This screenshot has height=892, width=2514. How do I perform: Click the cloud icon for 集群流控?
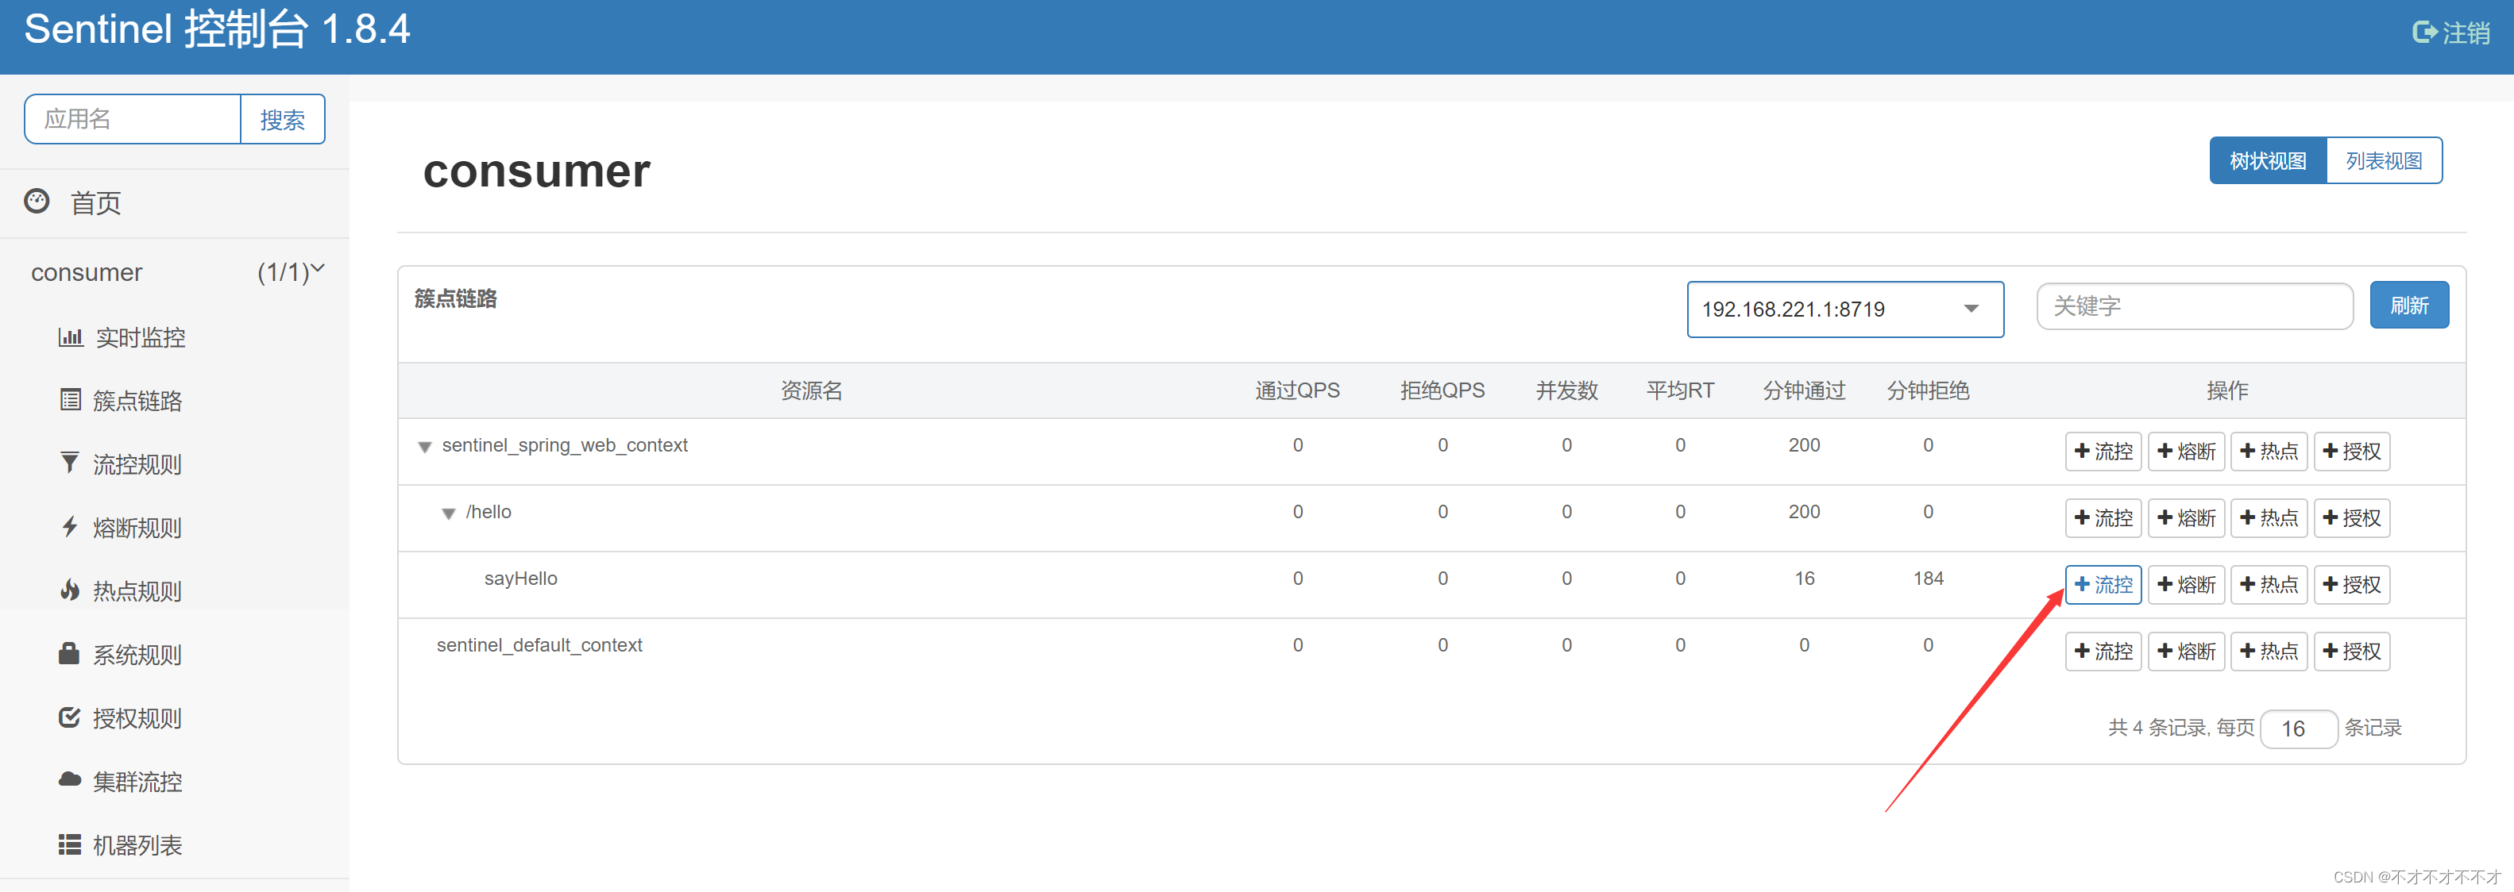[x=69, y=780]
